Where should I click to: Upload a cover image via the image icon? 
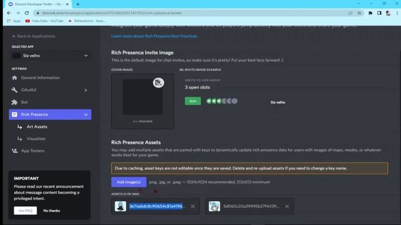pos(159,82)
